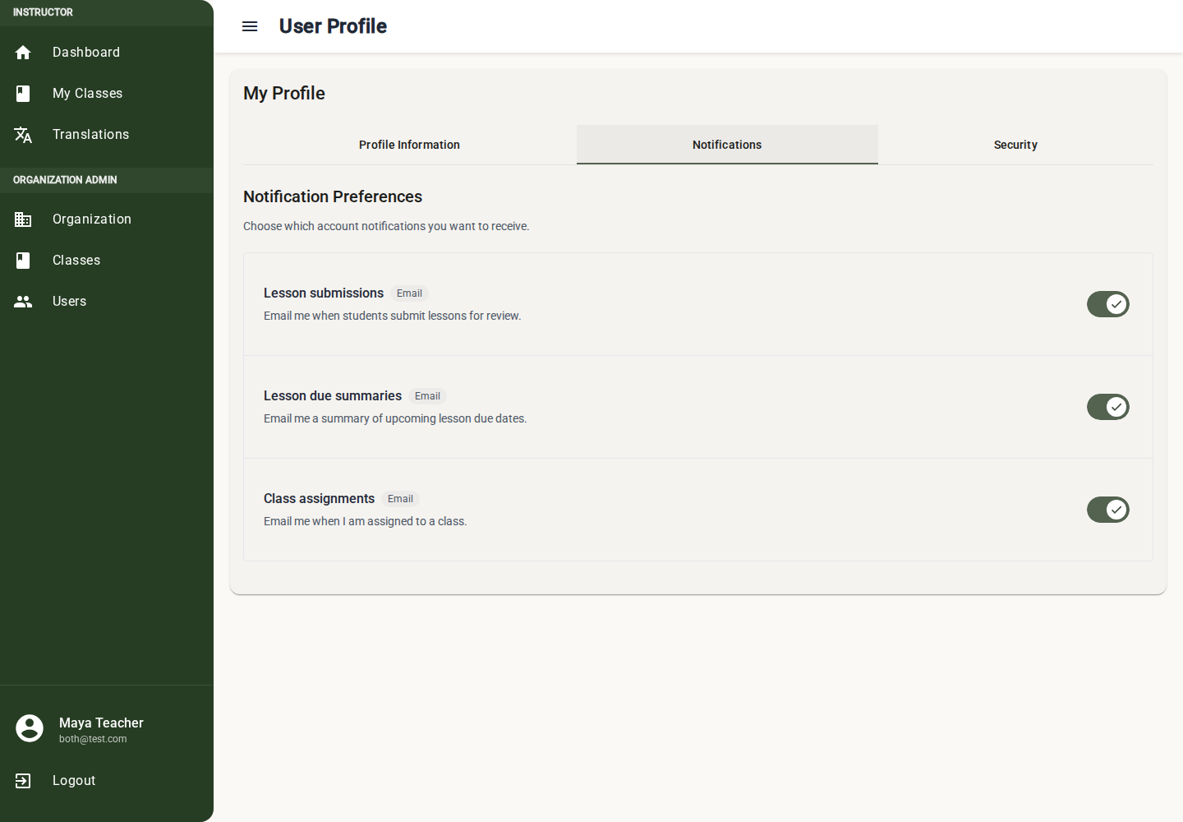The height and width of the screenshot is (822, 1183).
Task: Click Maya Teacher profile name
Action: [101, 723]
